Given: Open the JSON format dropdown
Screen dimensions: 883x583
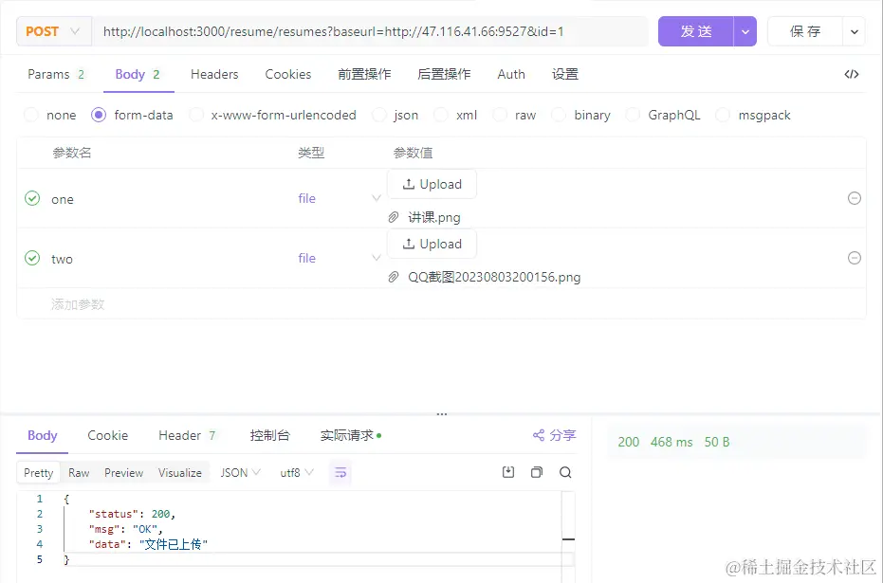Looking at the screenshot, I should point(240,473).
